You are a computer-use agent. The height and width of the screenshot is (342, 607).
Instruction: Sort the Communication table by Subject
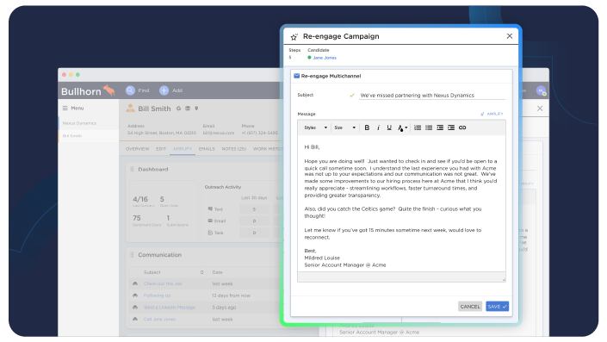click(x=201, y=272)
